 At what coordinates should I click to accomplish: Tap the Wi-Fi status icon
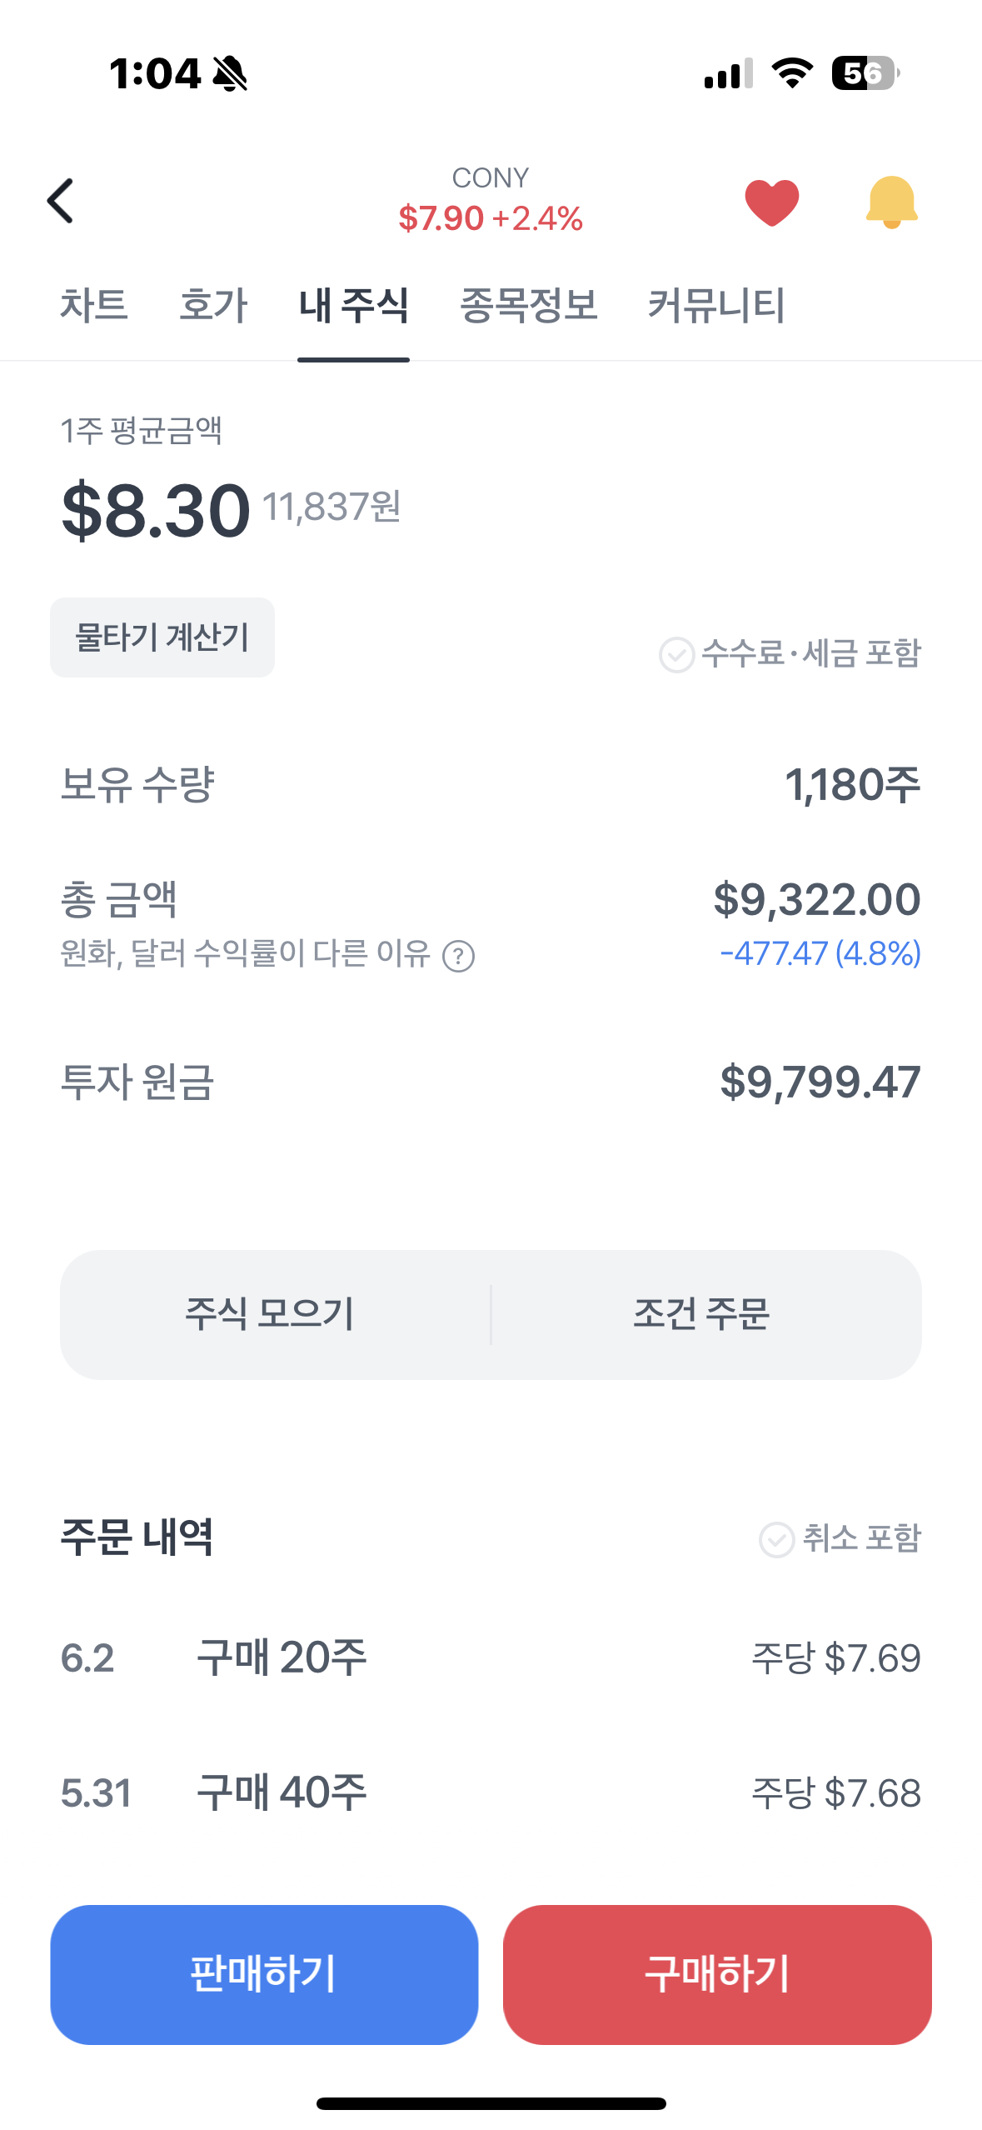(792, 73)
